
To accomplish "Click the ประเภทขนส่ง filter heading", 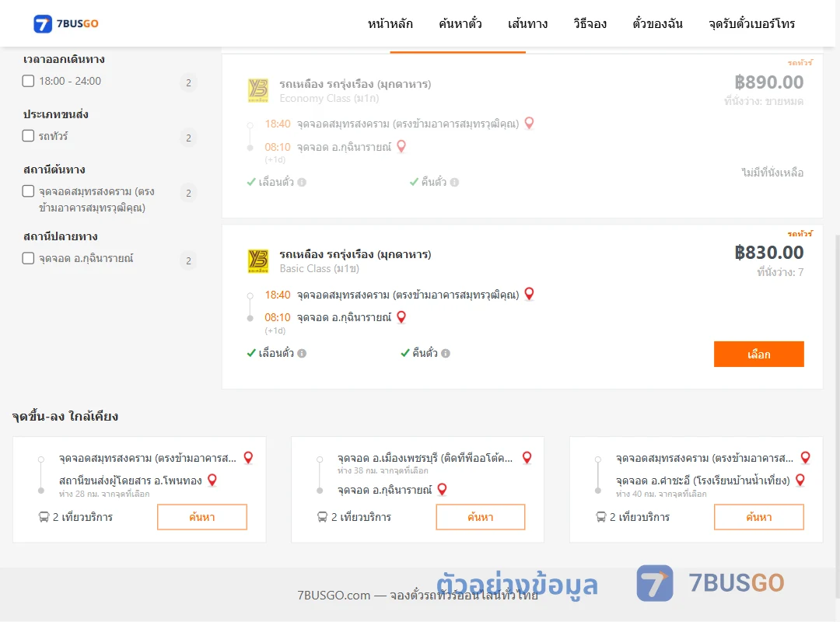I will point(56,114).
